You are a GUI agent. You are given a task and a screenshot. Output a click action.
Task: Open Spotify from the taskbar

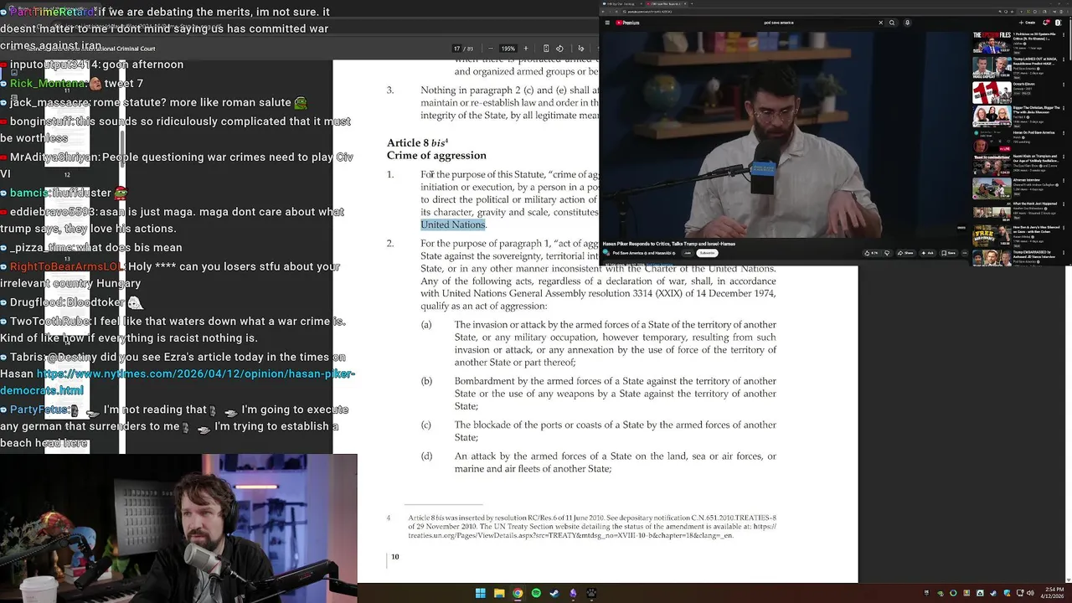click(x=536, y=593)
